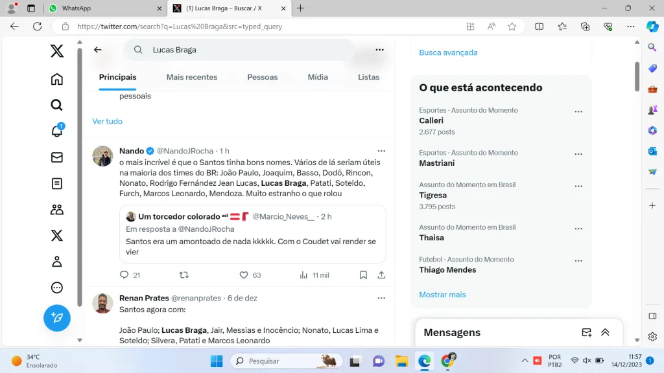Expand the Mensagens panel
Viewport: 664px width, 373px height.
(605, 332)
